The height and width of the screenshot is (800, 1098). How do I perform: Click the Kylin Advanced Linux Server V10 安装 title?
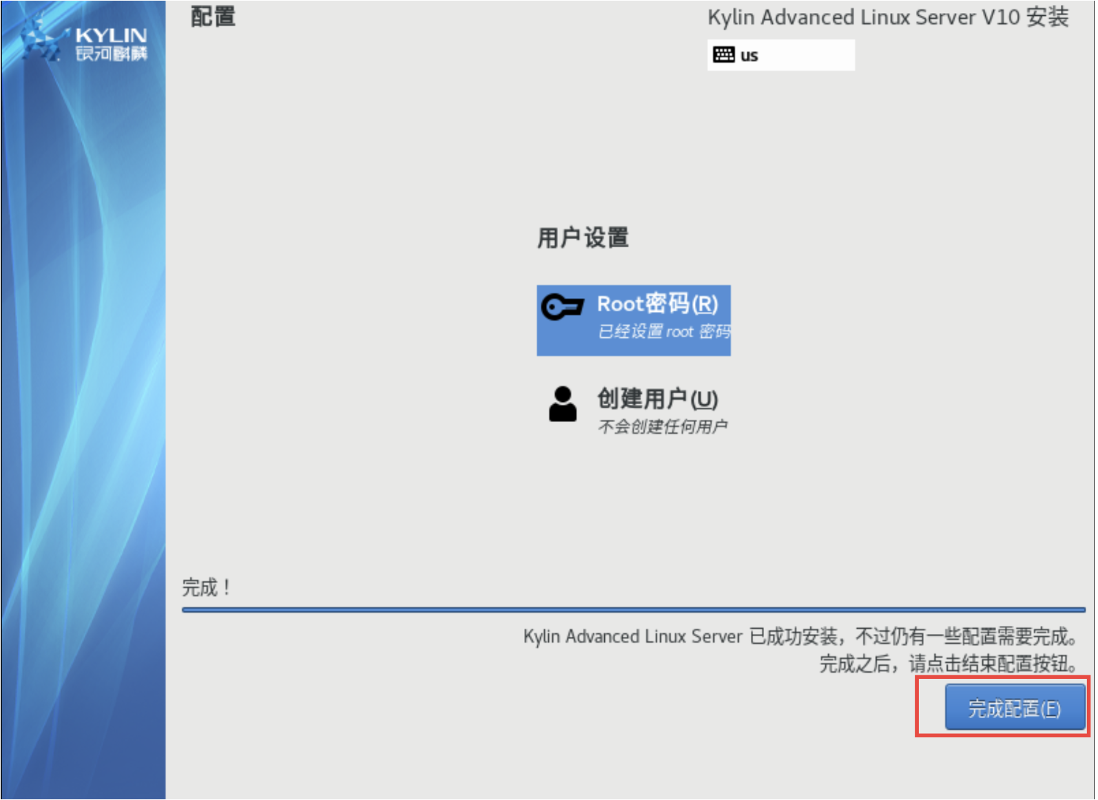pos(888,17)
